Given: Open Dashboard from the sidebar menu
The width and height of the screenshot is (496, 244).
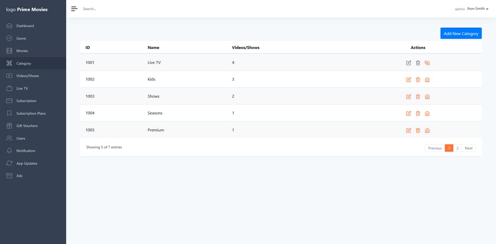Looking at the screenshot, I should pos(33,26).
